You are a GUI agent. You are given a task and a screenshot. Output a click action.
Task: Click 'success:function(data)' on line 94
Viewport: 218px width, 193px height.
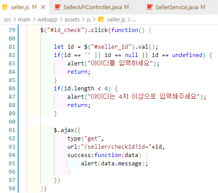tap(104, 155)
